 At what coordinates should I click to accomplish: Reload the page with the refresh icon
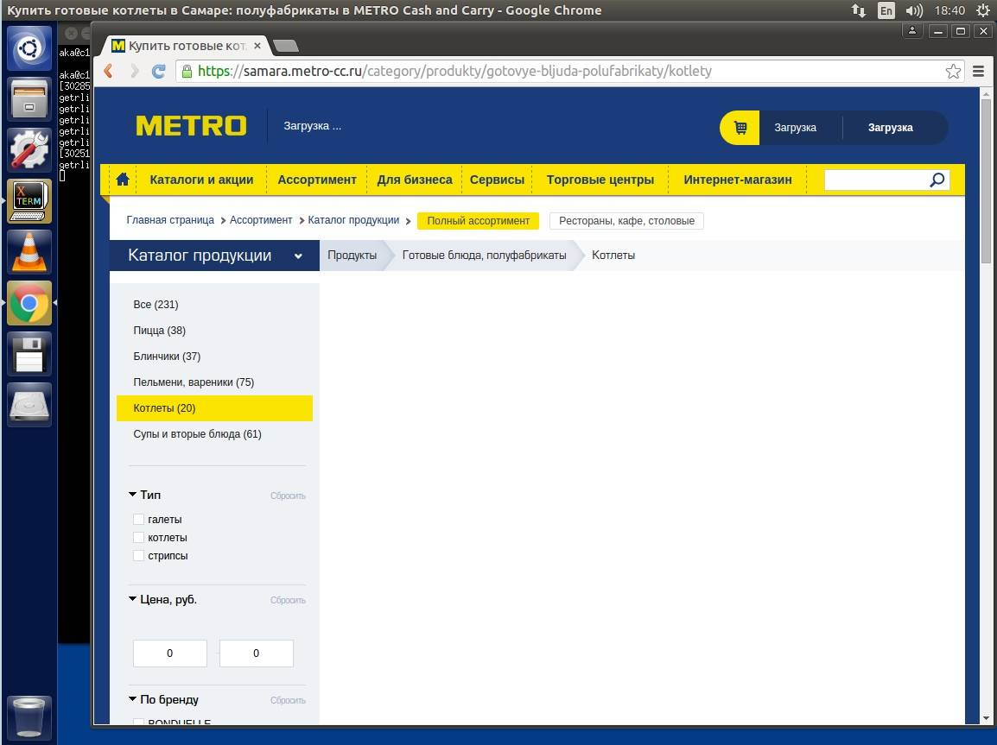tap(159, 72)
